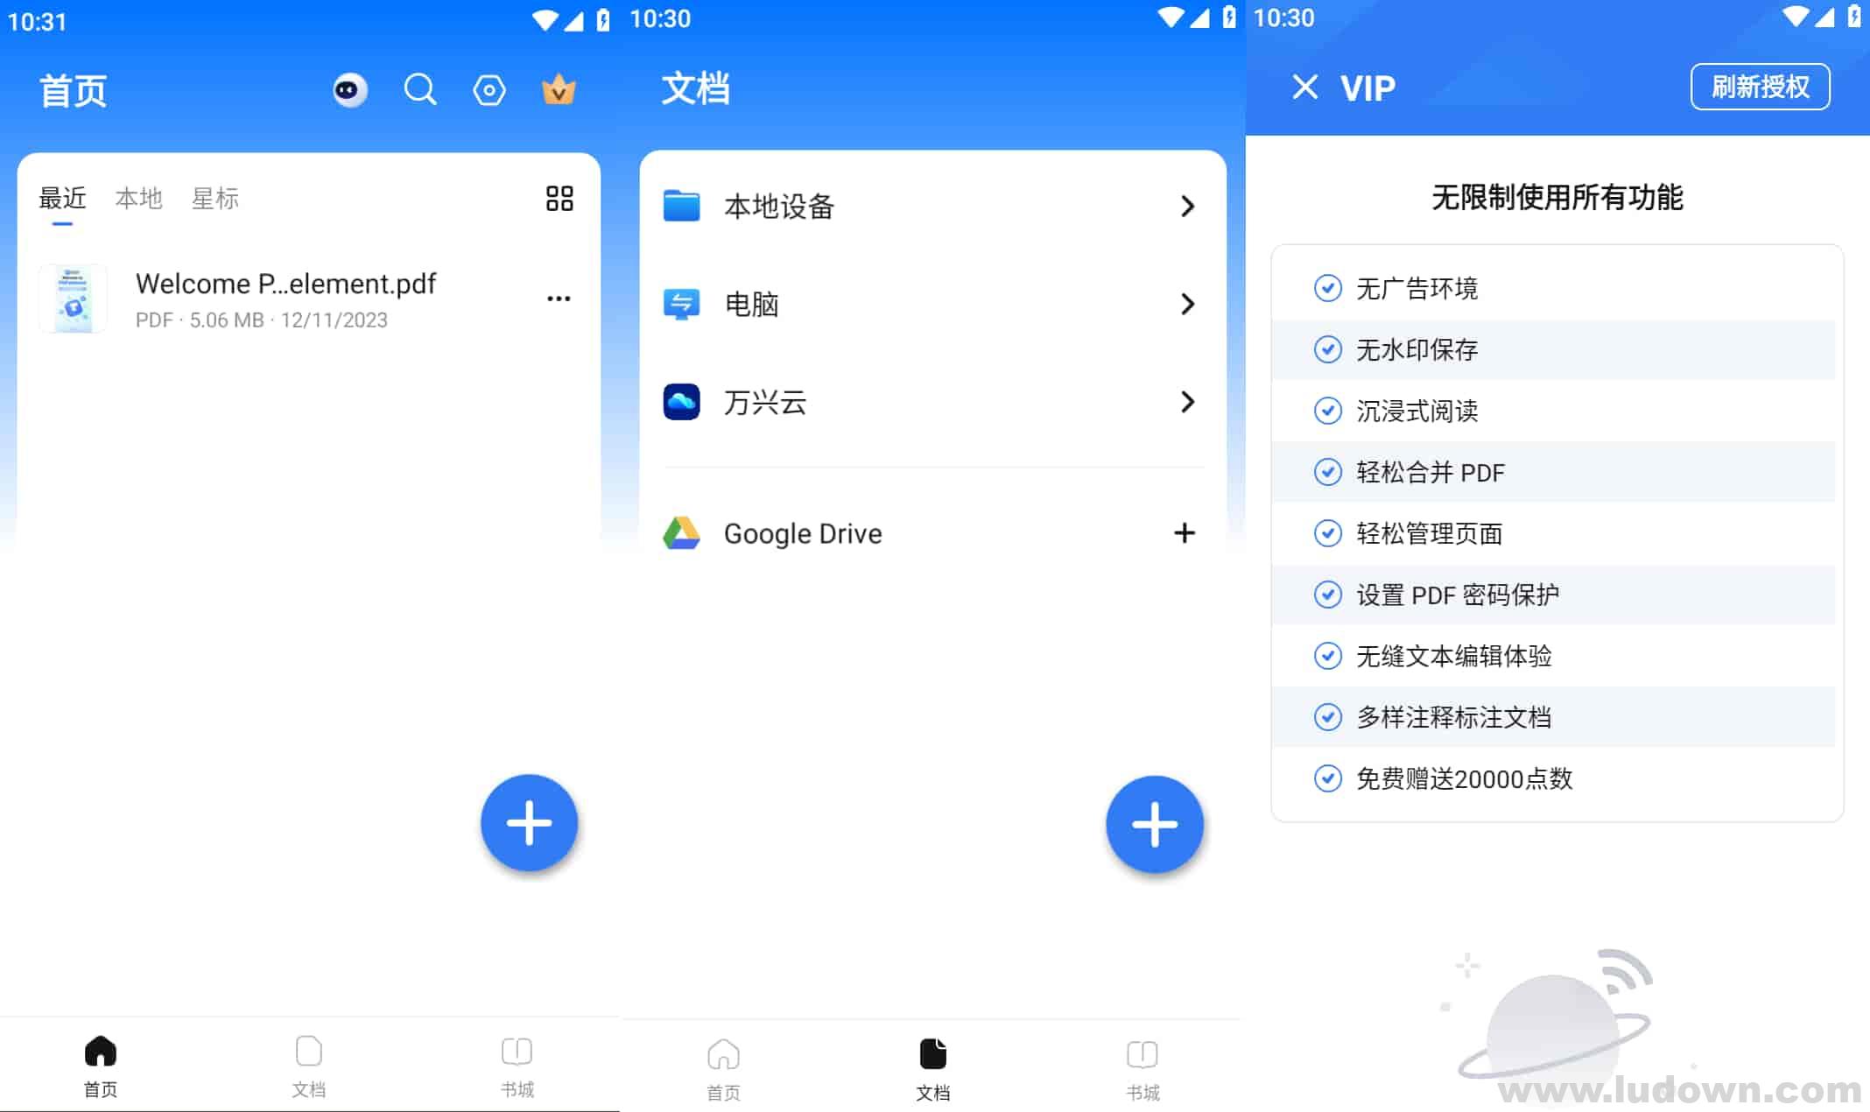The height and width of the screenshot is (1112, 1870).
Task: Toggle 设置 PDF 密码保护 feature checkbox
Action: click(x=1324, y=595)
